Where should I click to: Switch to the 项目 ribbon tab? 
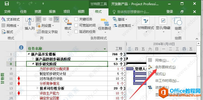67,12
